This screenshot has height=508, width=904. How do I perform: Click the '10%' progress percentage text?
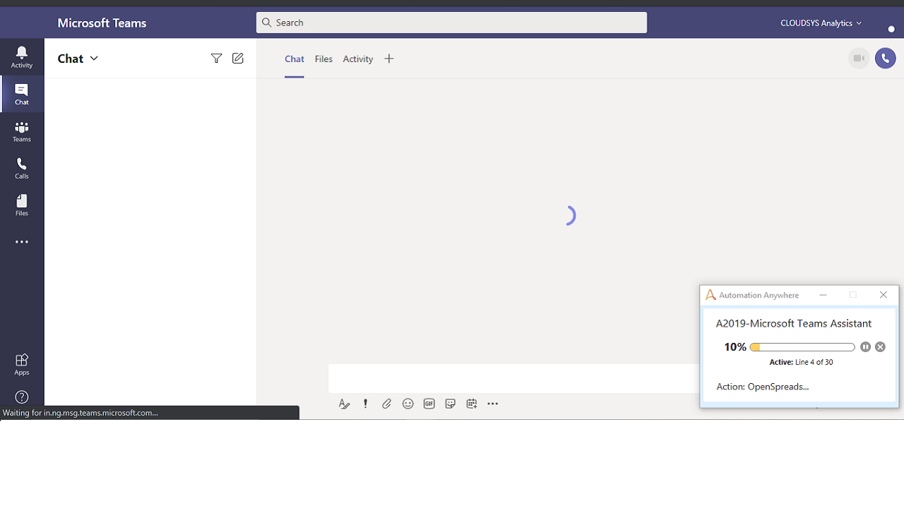point(735,347)
